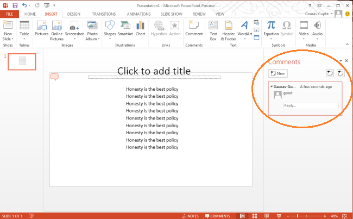Go to previous comment in pane

(x=330, y=73)
